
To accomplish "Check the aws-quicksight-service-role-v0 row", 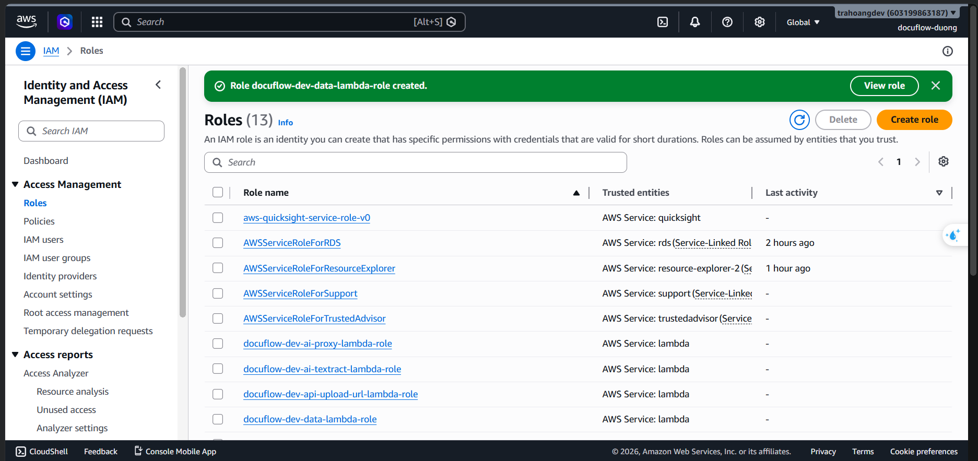I will (x=218, y=218).
